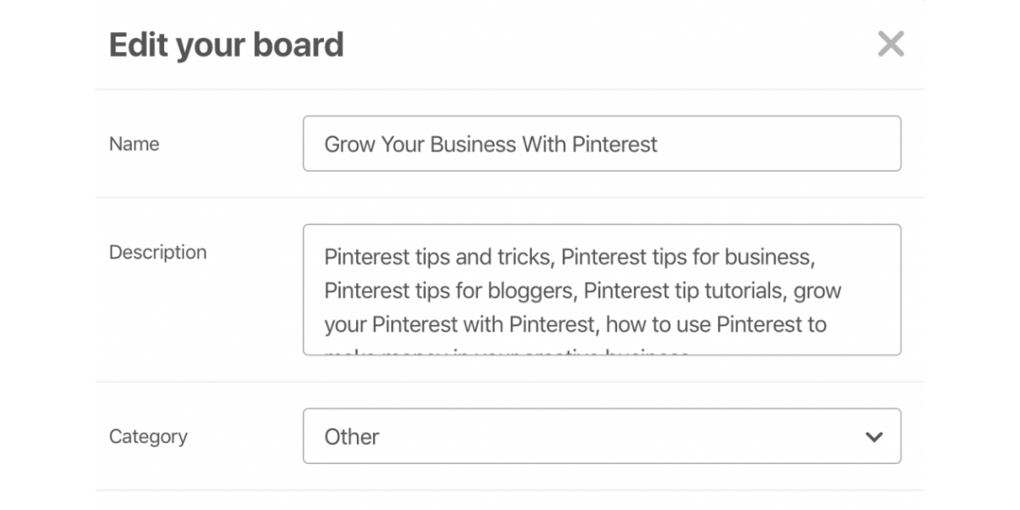Click 'Pinterest tips and tricks' in description
This screenshot has width=1020, height=510.
(x=437, y=257)
